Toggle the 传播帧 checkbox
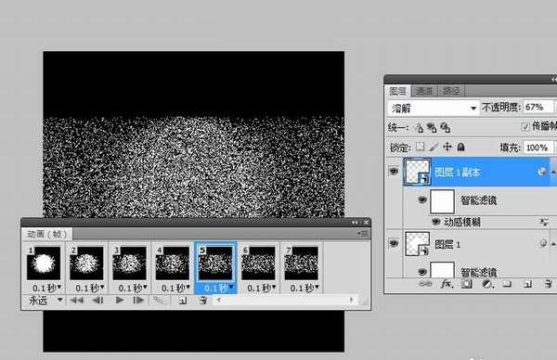Screen dimensions: 557x360 click(x=525, y=127)
